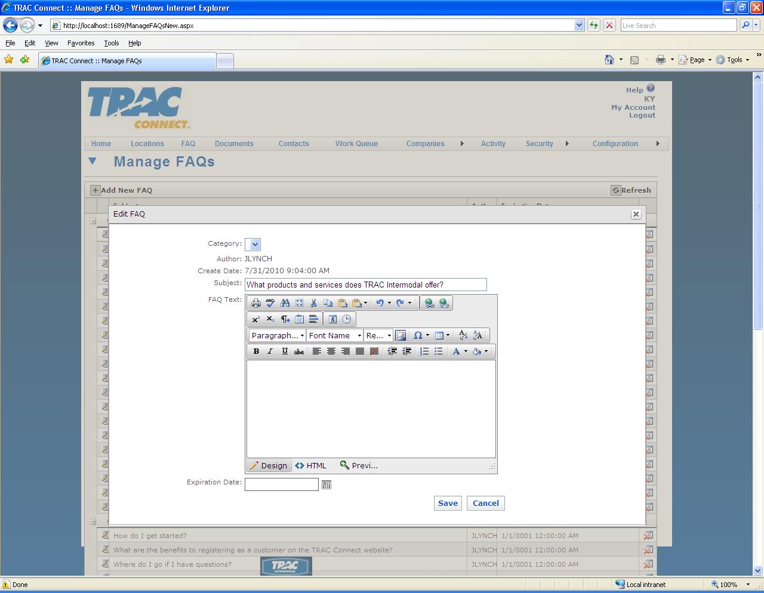Screen dimensions: 764x593
Task: Remove alignment with red-slashed icon
Action: (x=374, y=351)
